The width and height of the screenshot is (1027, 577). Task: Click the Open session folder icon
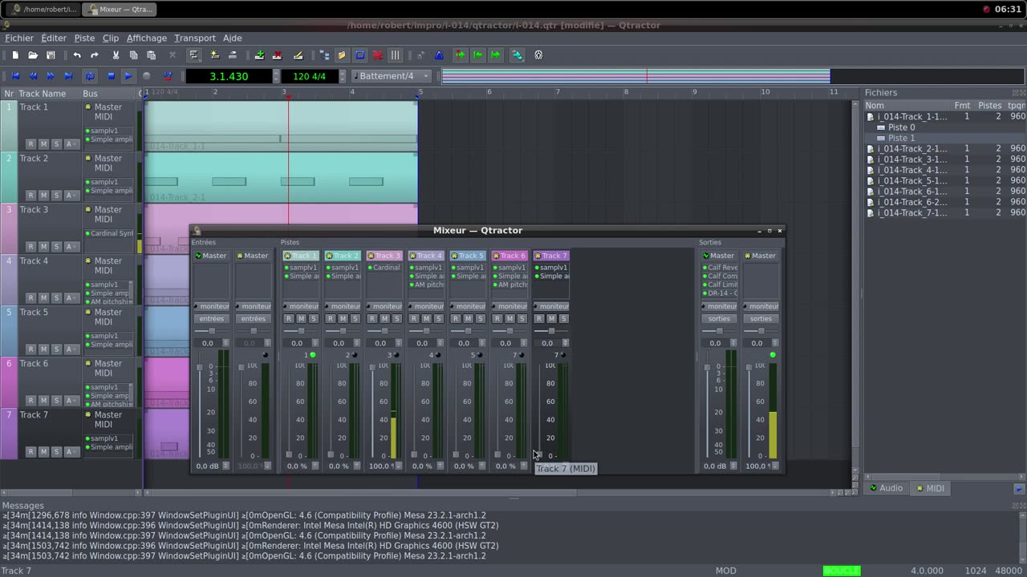(x=33, y=55)
